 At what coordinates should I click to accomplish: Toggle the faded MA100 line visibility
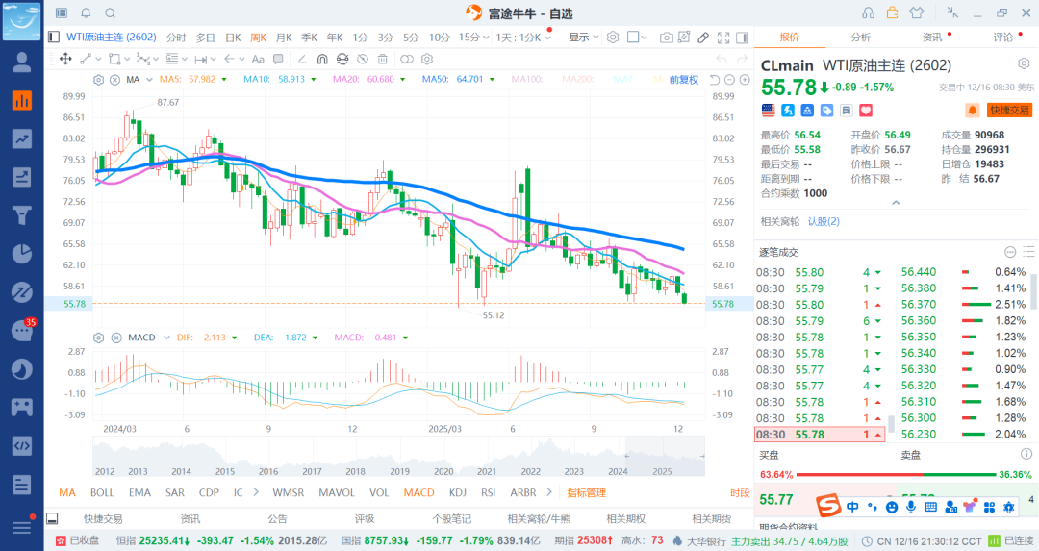coord(527,80)
